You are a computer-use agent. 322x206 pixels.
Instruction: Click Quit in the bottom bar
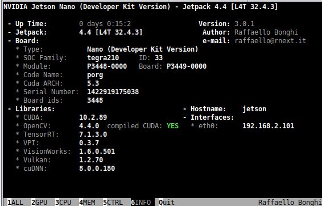point(167,203)
